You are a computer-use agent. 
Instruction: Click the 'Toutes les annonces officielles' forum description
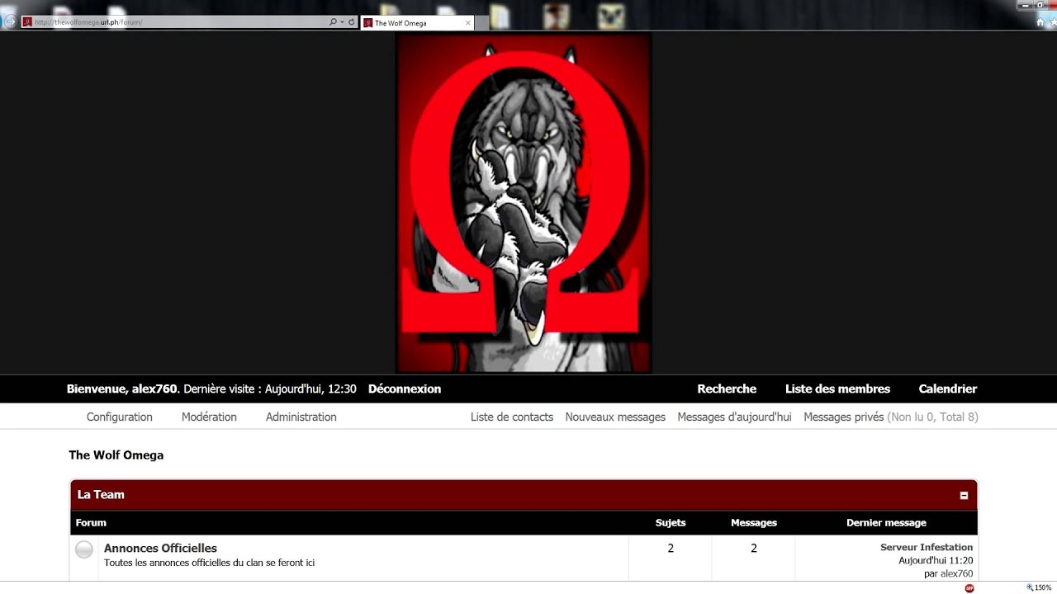coord(209,563)
